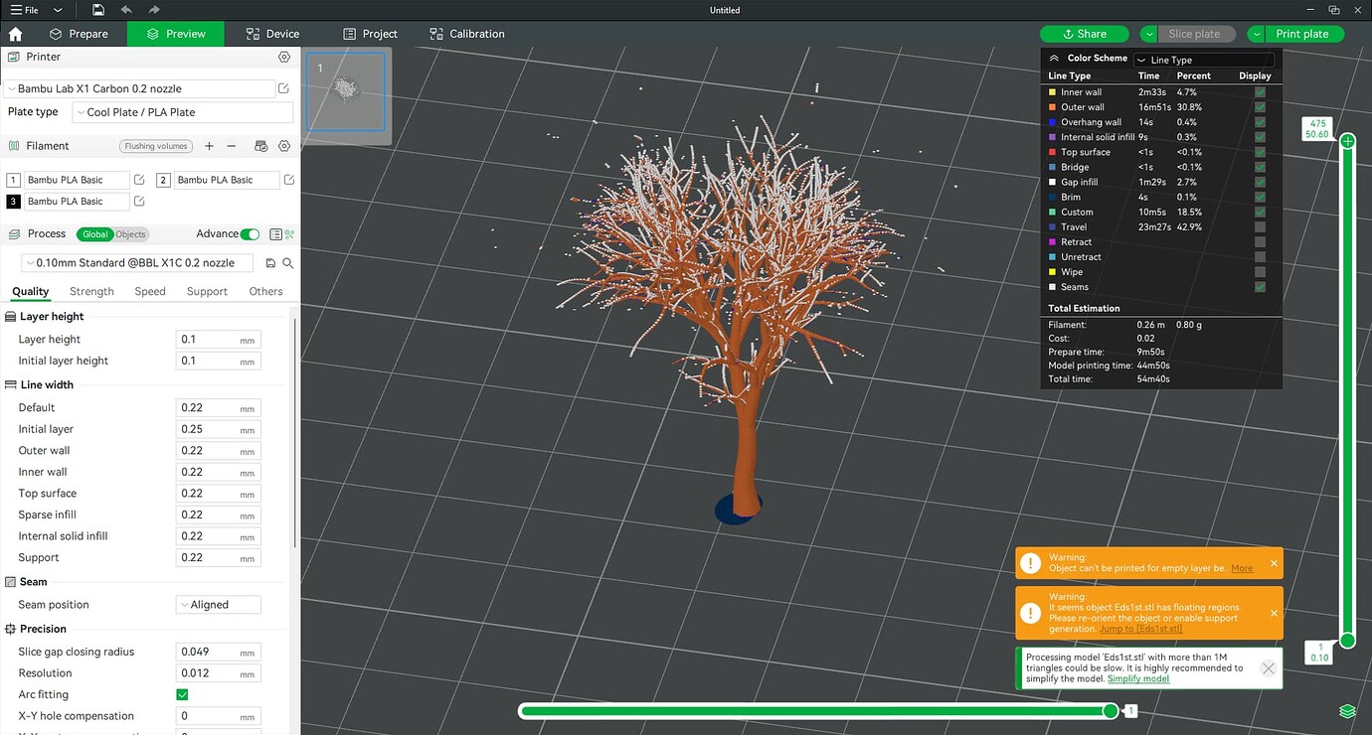The width and height of the screenshot is (1372, 735).
Task: Click the horizontal move slider handle
Action: click(1111, 711)
